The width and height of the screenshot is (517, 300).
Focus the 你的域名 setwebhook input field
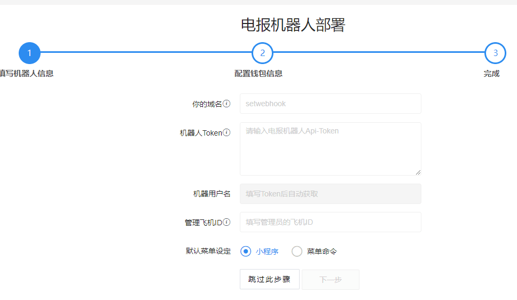click(330, 104)
